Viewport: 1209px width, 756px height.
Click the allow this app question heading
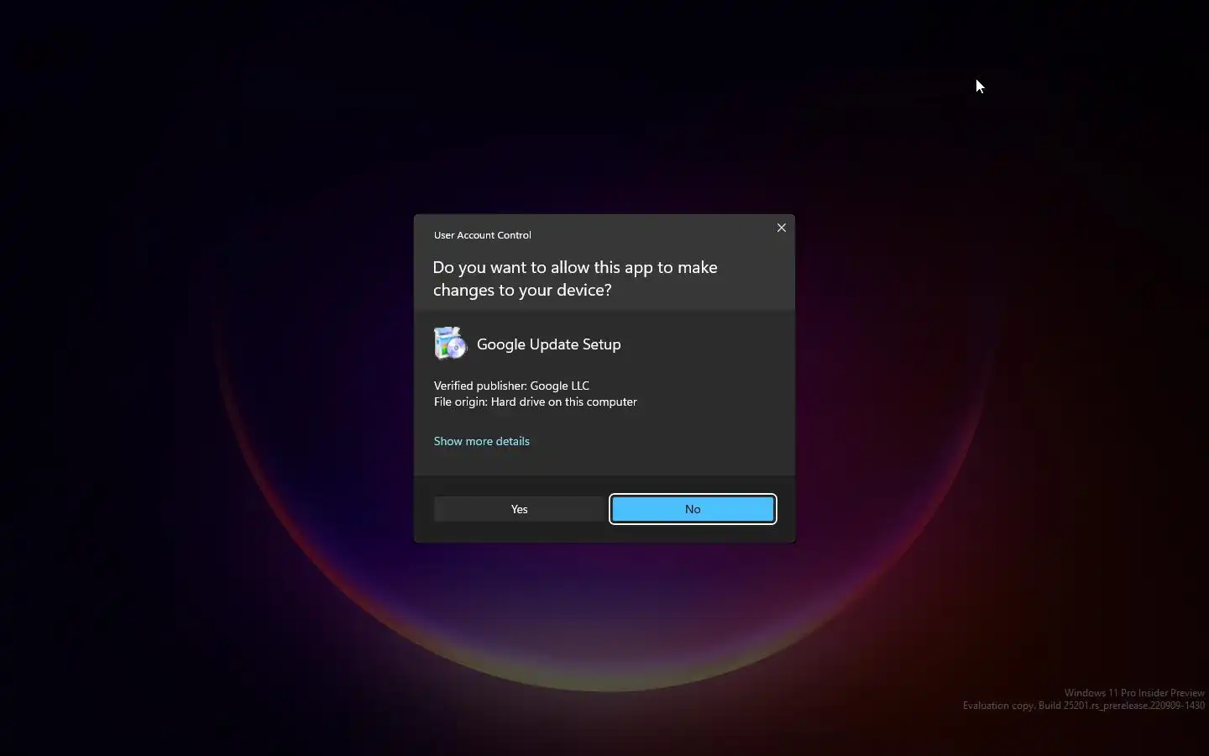[x=575, y=278]
